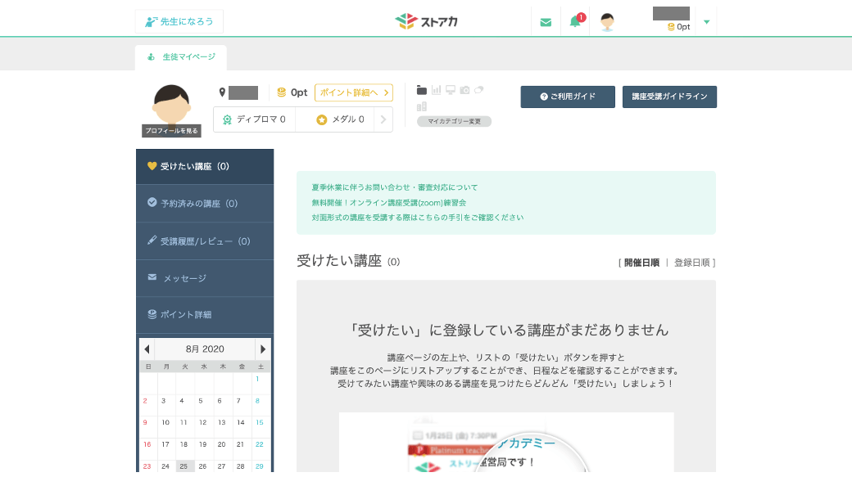This screenshot has height=477, width=852.
Task: Click the user avatar in top header
Action: click(x=607, y=22)
